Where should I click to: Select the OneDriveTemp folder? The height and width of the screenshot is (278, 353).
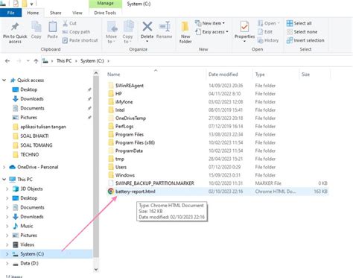130,118
